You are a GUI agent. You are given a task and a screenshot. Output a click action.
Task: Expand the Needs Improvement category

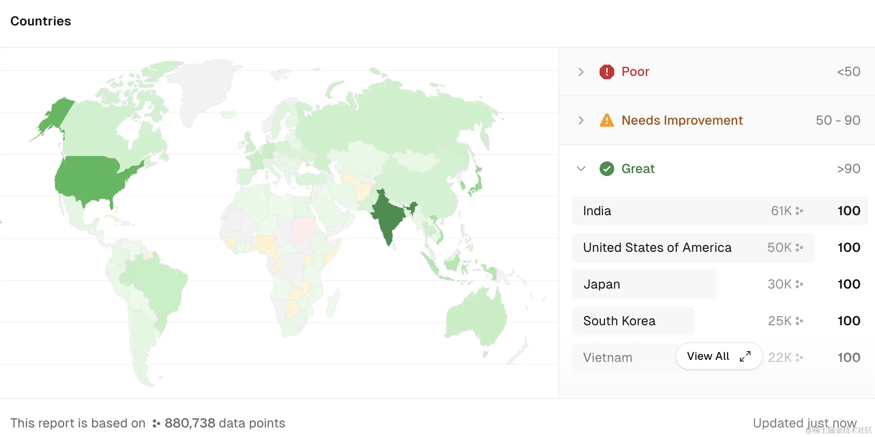click(x=581, y=121)
